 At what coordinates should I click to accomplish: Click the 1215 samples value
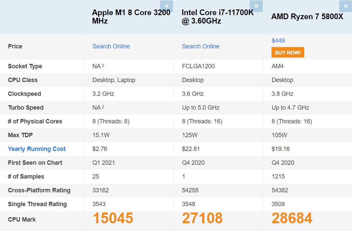[278, 177]
